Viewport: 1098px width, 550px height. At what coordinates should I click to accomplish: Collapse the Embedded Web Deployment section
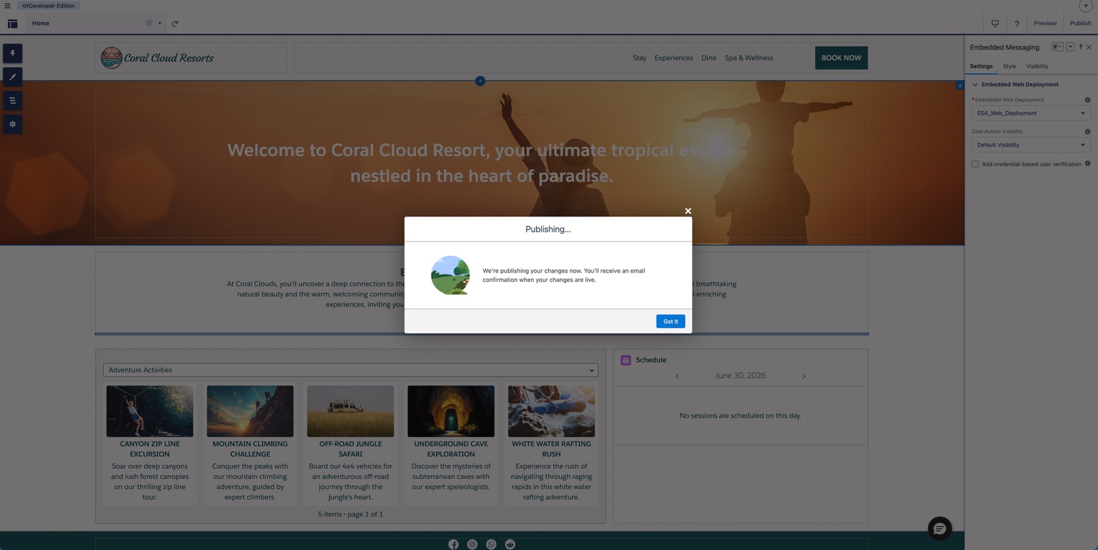pyautogui.click(x=975, y=84)
